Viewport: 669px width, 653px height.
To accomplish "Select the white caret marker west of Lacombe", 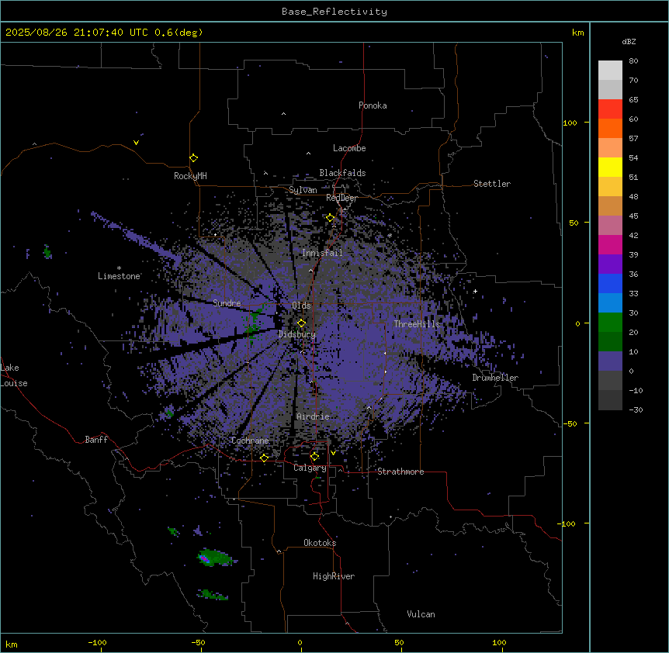I will pos(308,153).
